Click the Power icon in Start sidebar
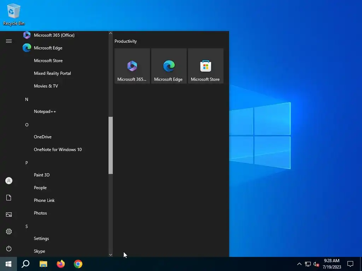 (9, 248)
